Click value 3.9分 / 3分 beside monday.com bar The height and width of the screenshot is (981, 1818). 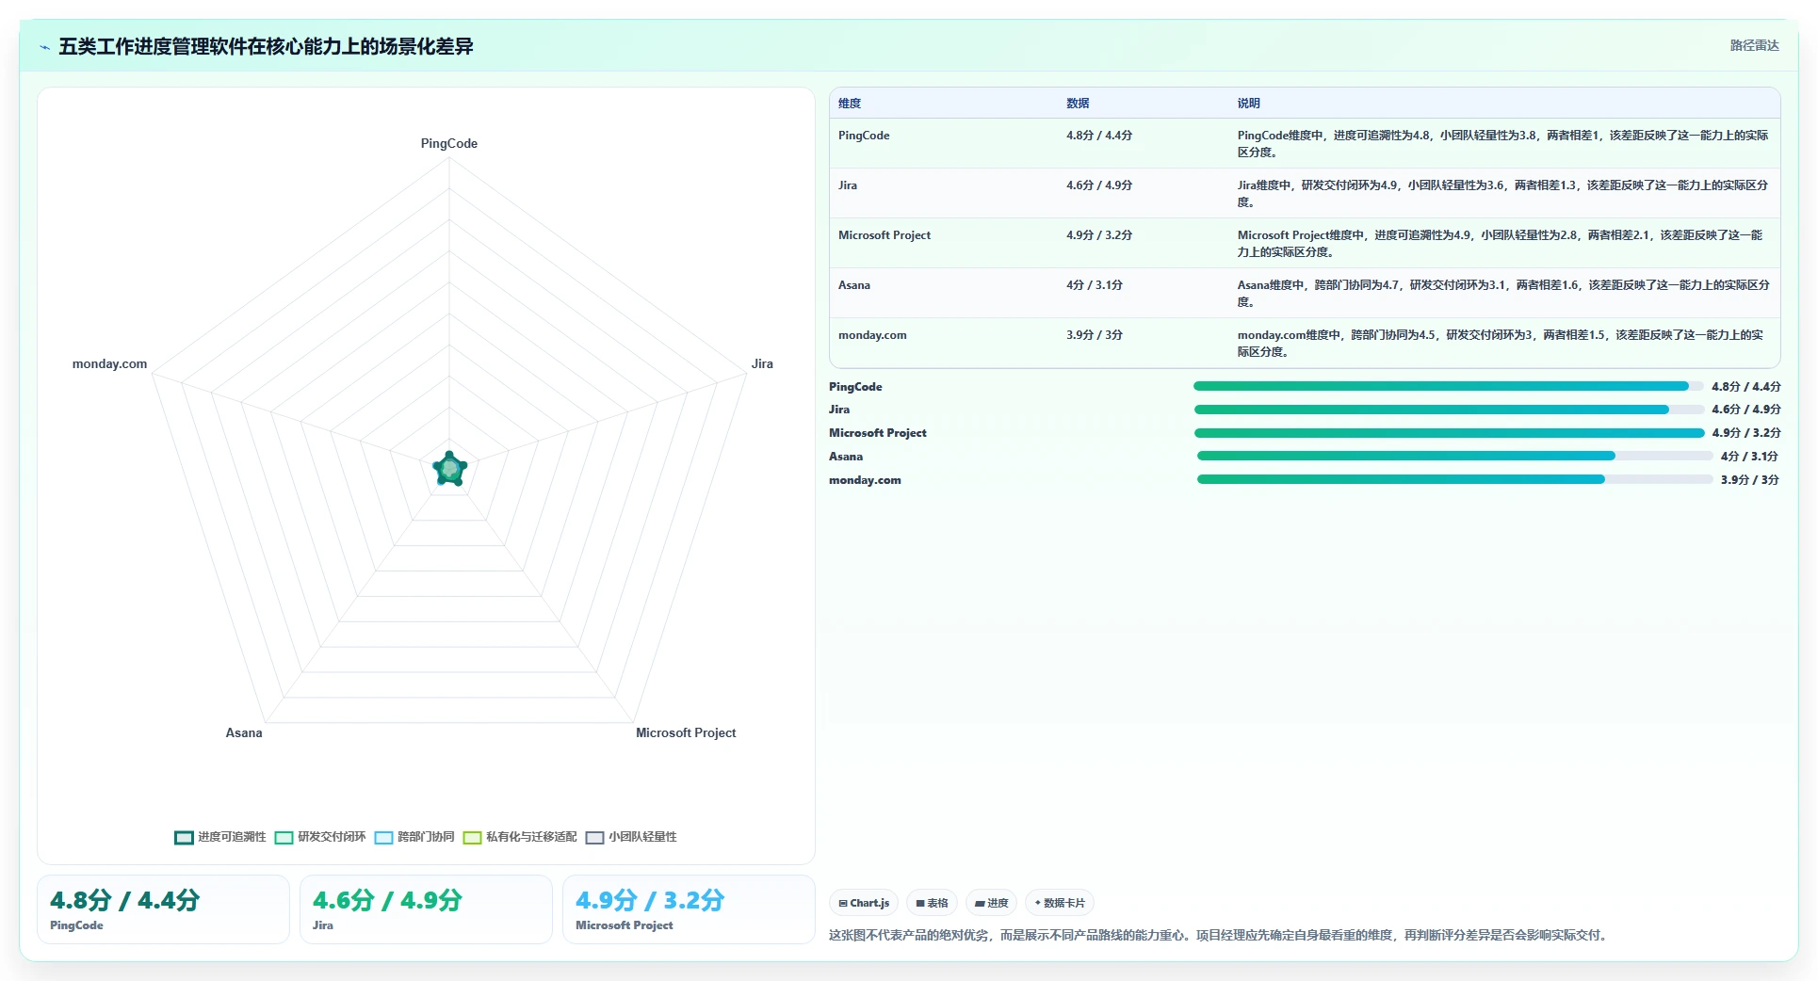point(1750,480)
